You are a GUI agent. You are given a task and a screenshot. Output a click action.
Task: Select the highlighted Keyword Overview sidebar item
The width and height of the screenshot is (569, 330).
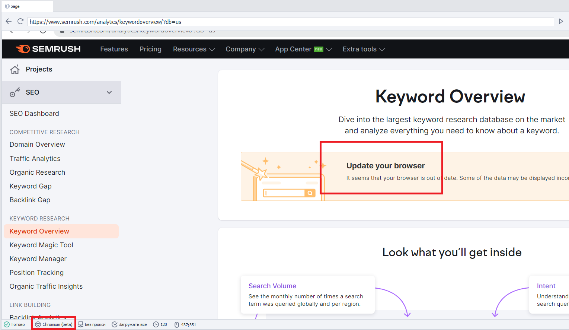pyautogui.click(x=61, y=231)
